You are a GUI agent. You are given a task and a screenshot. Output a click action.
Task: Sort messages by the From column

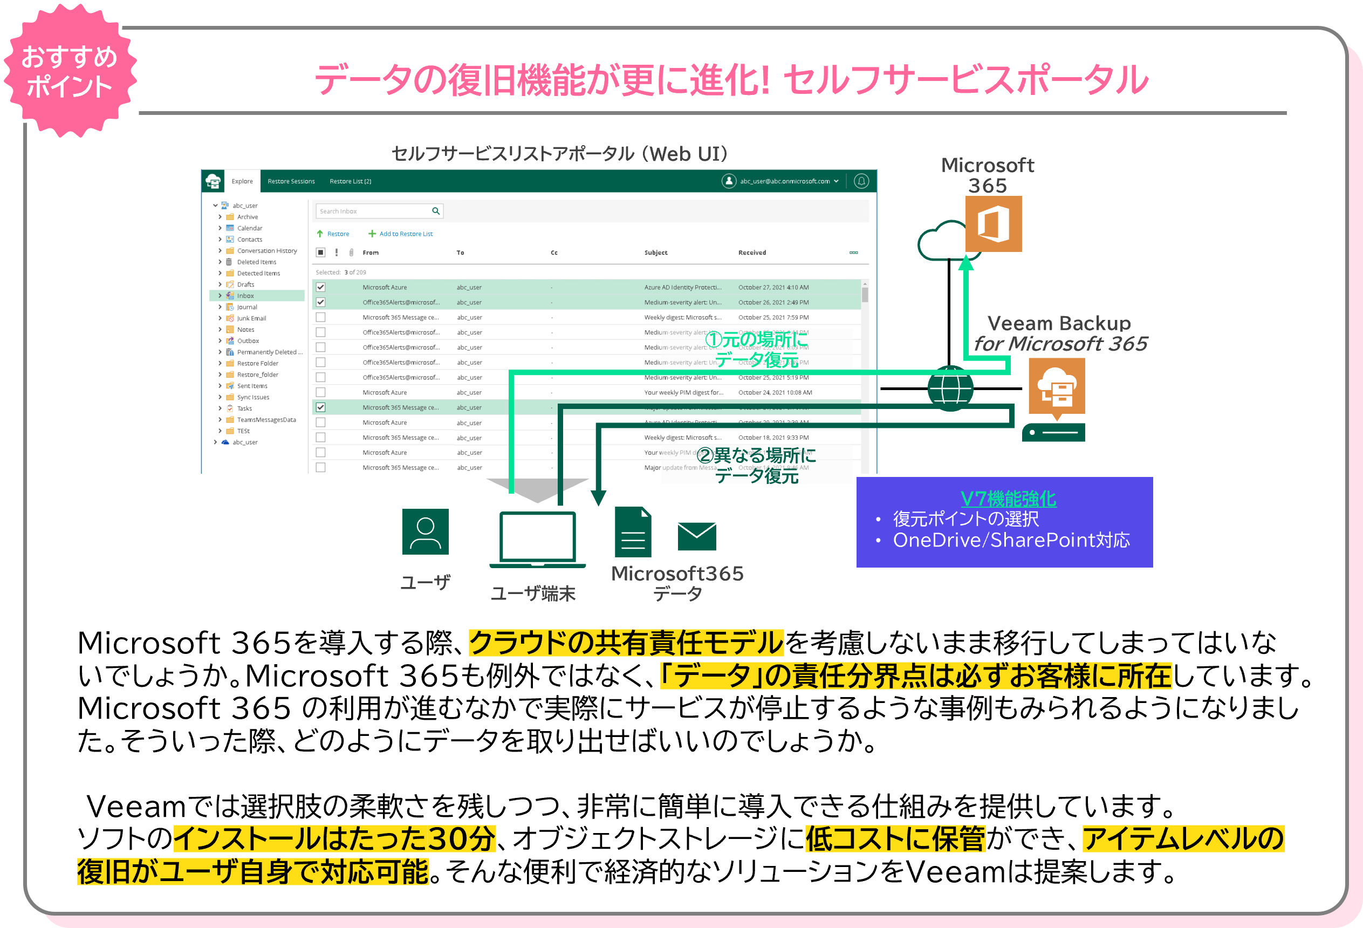(x=371, y=253)
